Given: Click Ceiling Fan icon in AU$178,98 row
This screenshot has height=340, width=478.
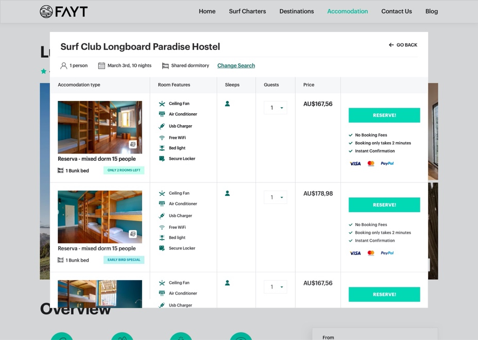Looking at the screenshot, I should 162,193.
